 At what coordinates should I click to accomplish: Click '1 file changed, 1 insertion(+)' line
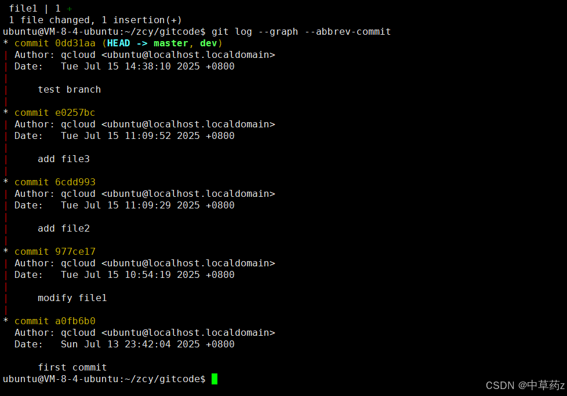96,20
